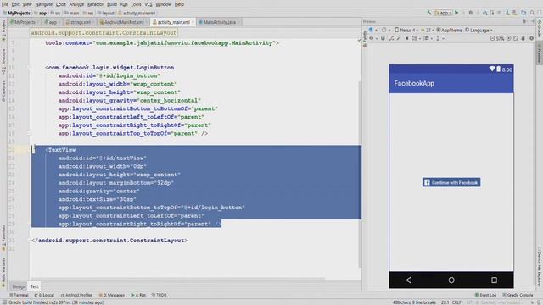This screenshot has height=305, width=543.
Task: Click the clear constraints icon
Action: coord(391,38)
